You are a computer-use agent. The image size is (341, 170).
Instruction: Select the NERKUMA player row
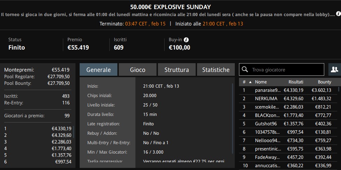pos(290,98)
